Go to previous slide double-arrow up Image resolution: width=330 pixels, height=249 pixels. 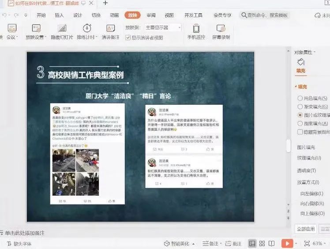point(289,211)
